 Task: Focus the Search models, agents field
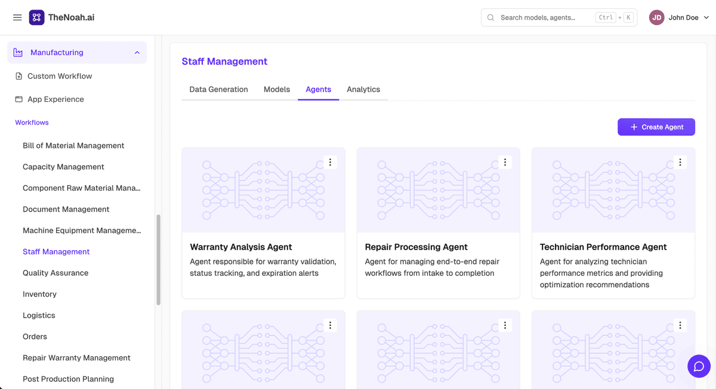(x=559, y=17)
